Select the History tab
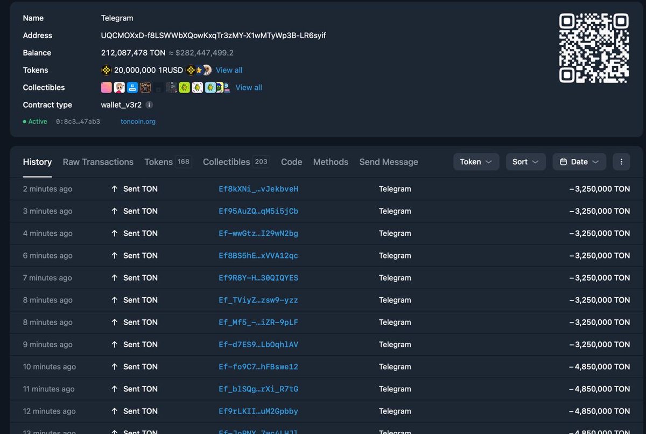The height and width of the screenshot is (434, 646). click(37, 162)
